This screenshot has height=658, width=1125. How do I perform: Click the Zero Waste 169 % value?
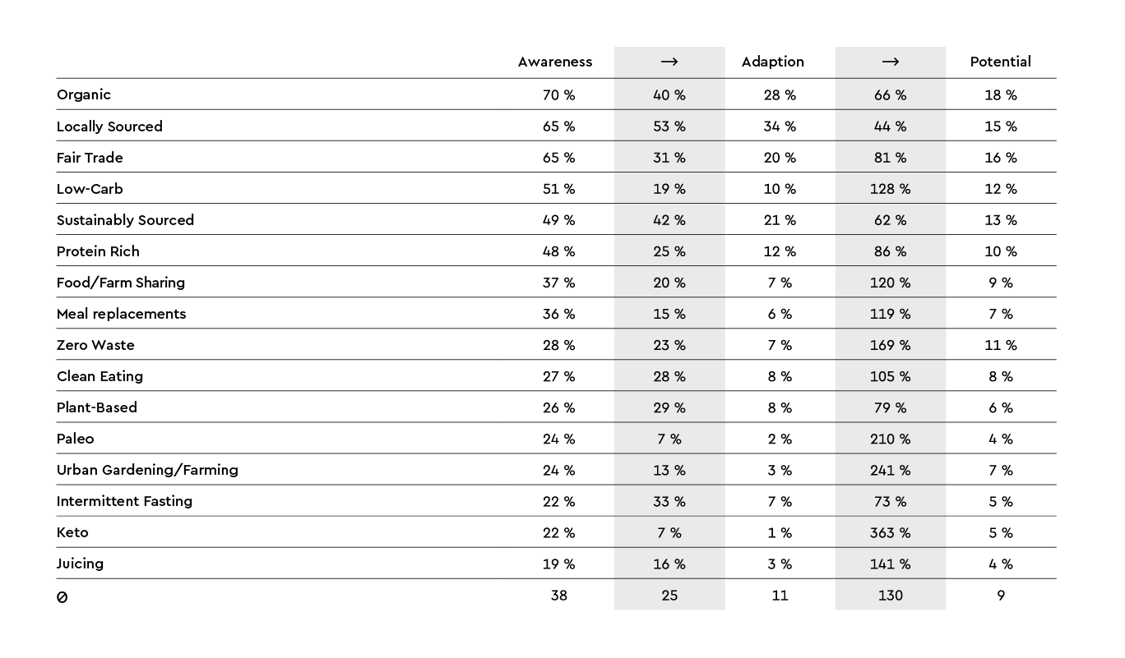coord(891,346)
